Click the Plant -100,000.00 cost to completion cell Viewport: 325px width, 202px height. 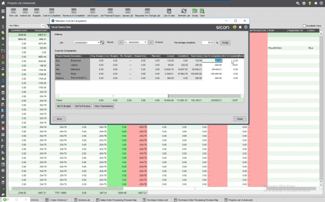click(212, 74)
